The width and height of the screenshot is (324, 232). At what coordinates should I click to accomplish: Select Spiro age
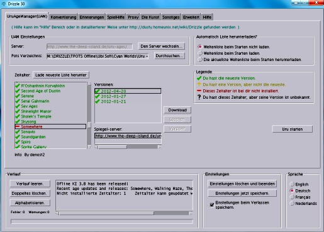tap(50, 142)
